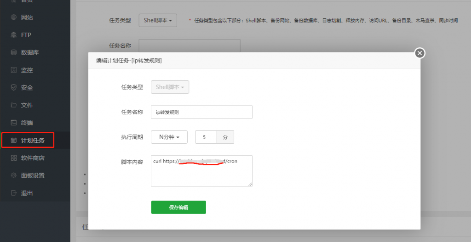Screen dimensions: 471x242
Task: Click the 任务名称 field containing ip转发规则
Action: click(x=201, y=112)
